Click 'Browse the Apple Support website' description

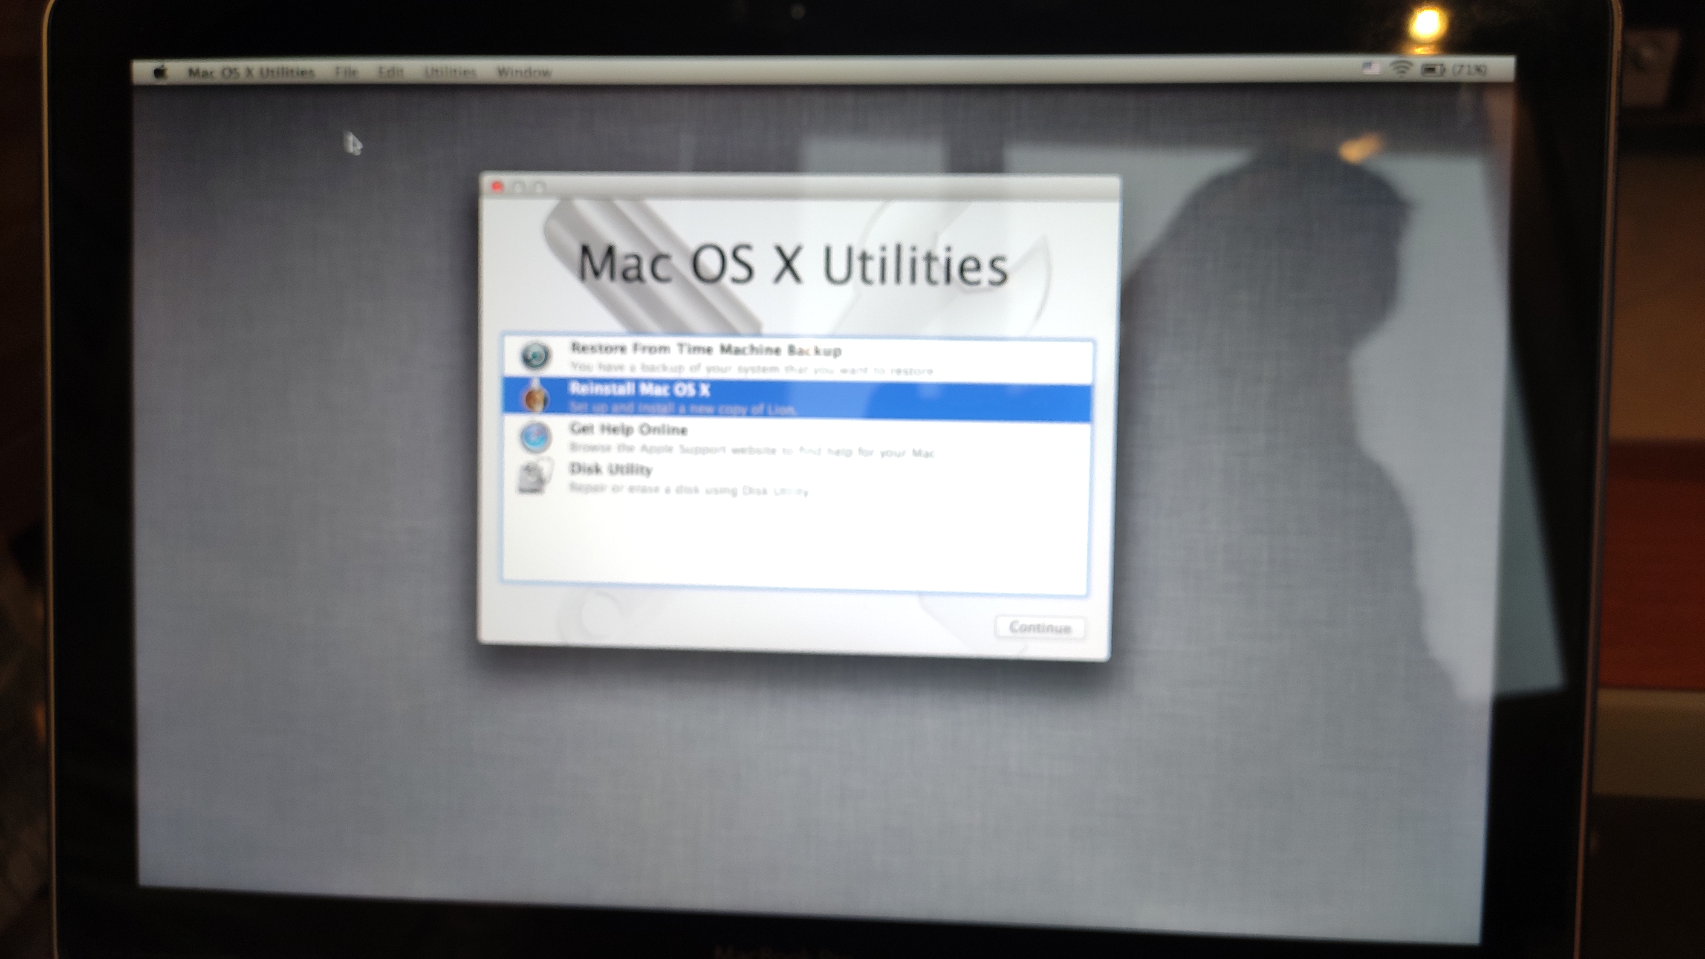(751, 450)
